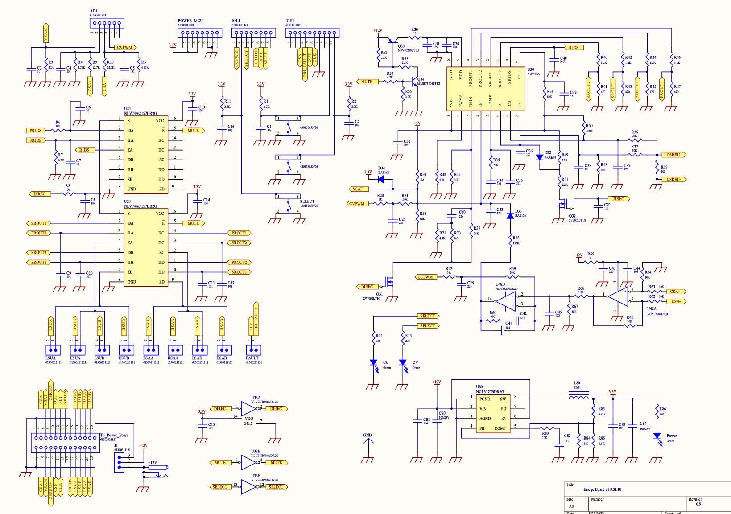The image size is (731, 514).
Task: Select the IOH1 header connector
Action: tap(312, 33)
